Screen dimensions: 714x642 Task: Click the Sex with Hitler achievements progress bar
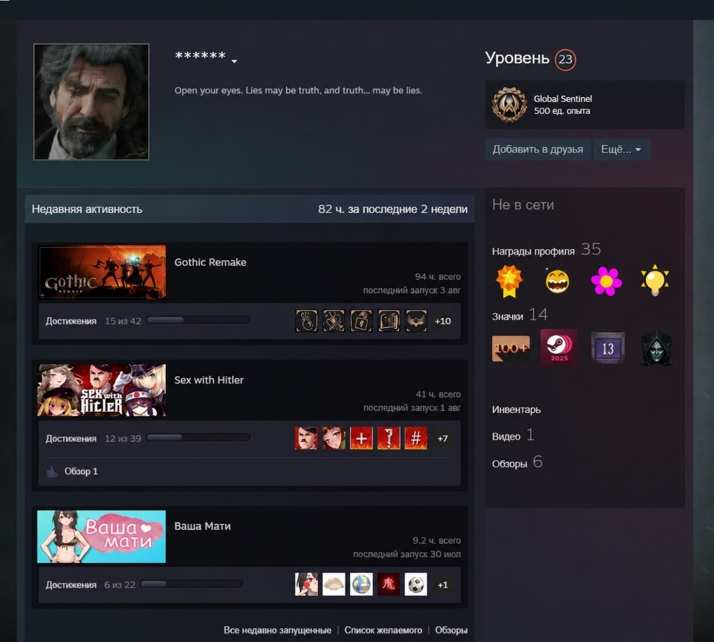point(199,438)
